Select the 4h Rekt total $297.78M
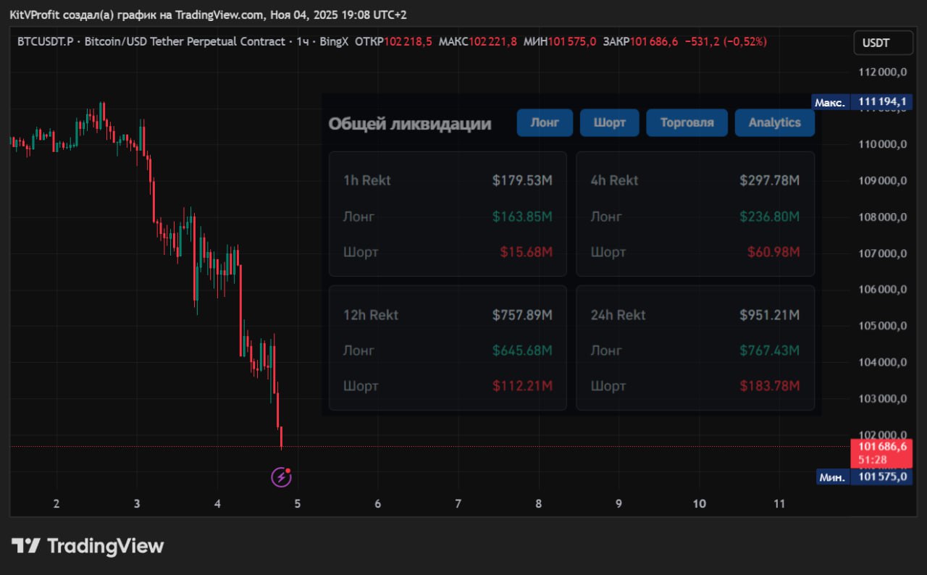This screenshot has width=927, height=575. point(769,180)
